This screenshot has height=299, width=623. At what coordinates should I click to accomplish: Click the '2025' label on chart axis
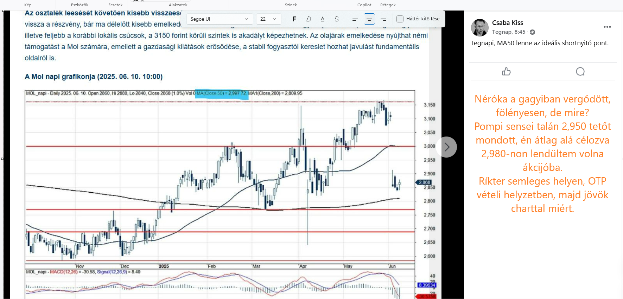click(x=164, y=266)
